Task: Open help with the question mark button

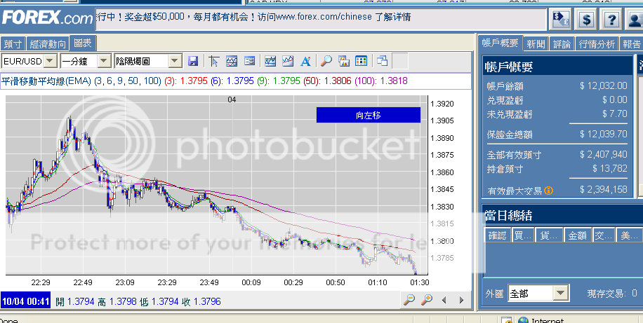Action: coord(613,19)
